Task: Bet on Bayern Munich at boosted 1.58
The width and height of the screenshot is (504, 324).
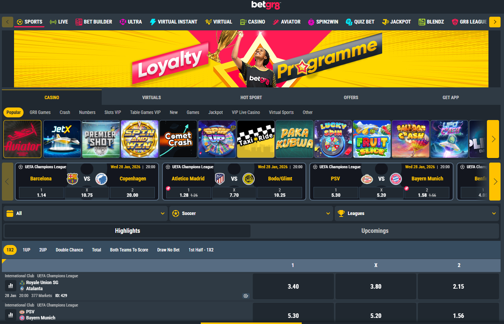Action: point(427,193)
